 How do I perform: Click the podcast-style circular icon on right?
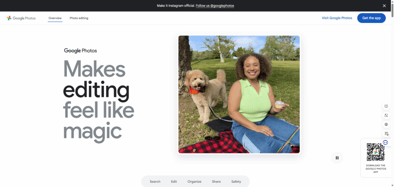coord(386,124)
